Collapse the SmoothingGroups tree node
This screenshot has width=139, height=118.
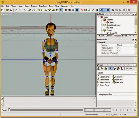tap(102, 25)
